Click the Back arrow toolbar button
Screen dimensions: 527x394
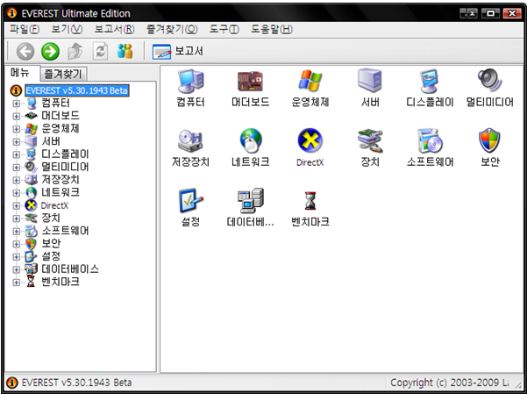click(25, 52)
